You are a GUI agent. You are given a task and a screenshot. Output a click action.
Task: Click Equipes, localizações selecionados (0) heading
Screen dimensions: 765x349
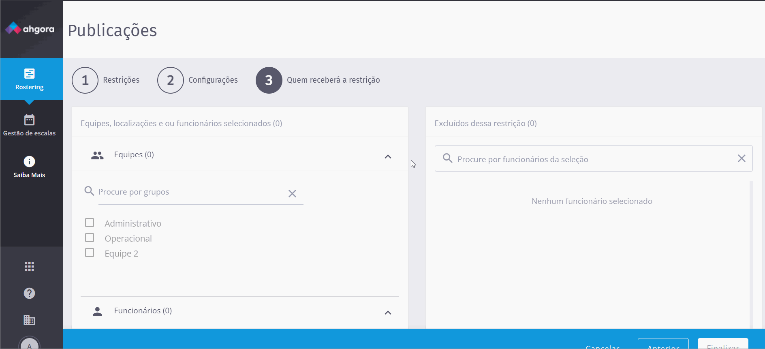182,123
